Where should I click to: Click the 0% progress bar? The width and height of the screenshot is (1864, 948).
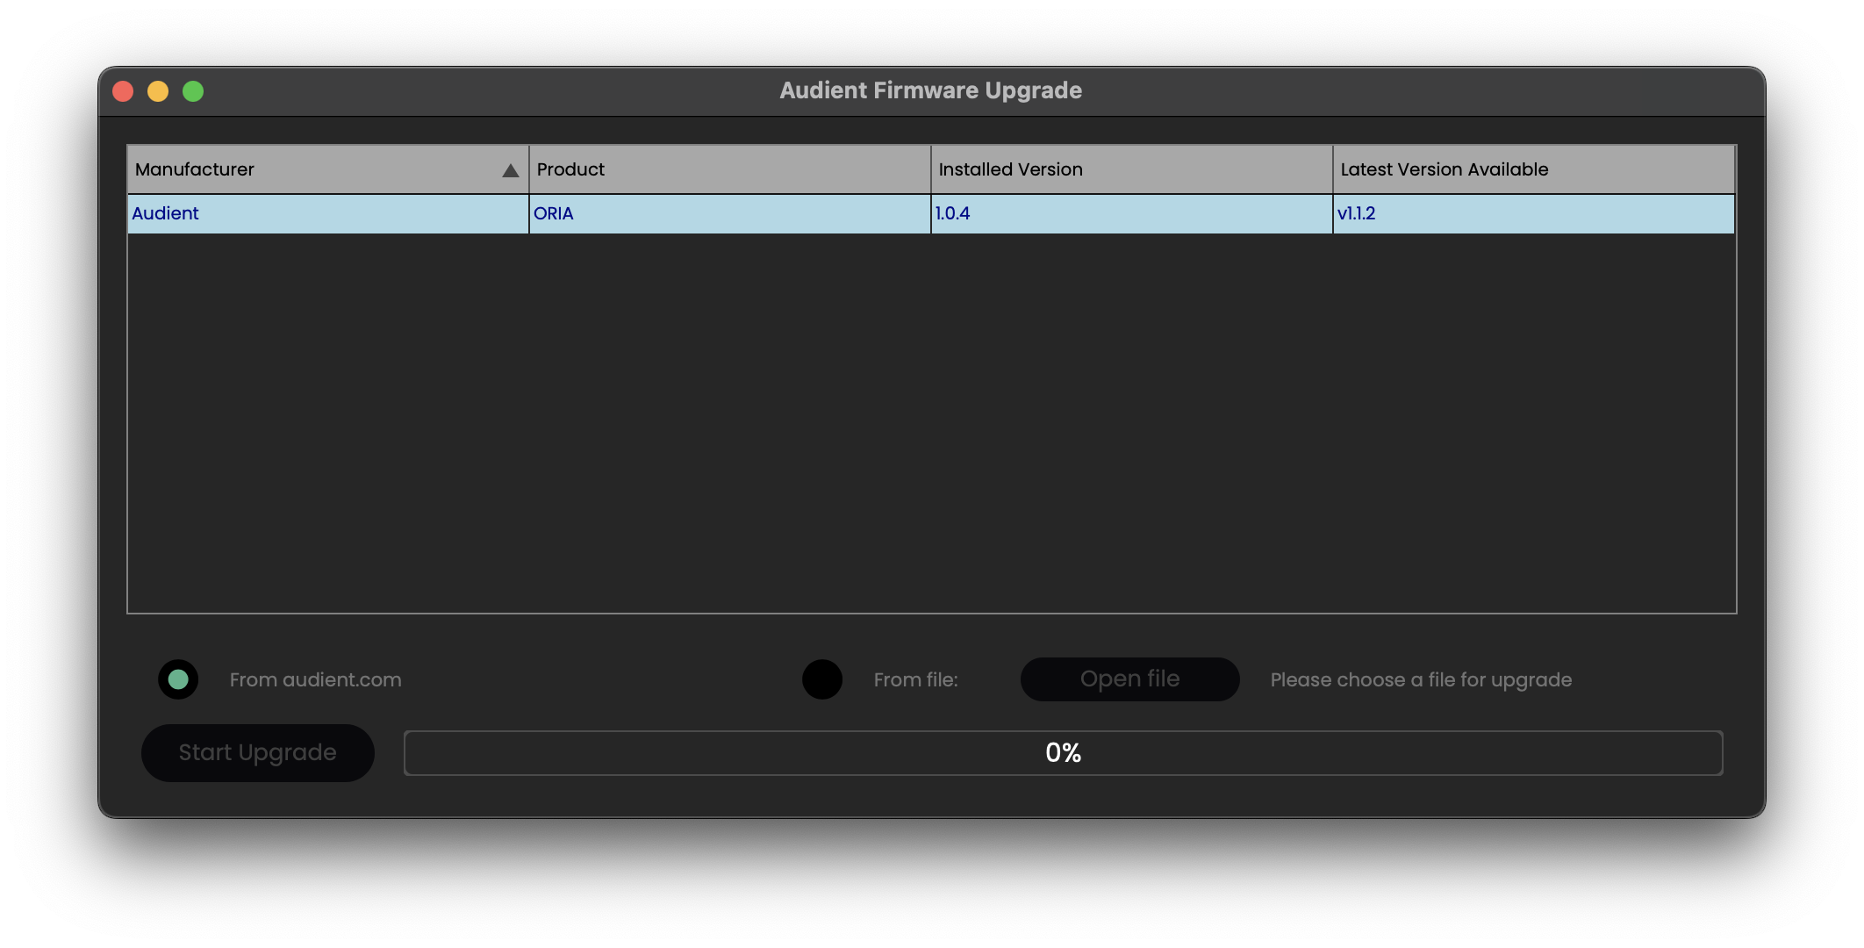pos(1062,752)
